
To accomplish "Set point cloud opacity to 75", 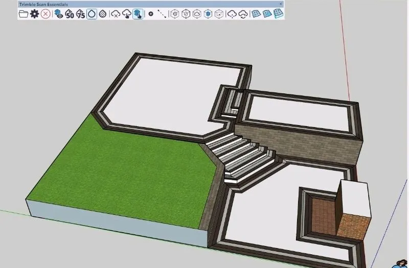I will [x=80, y=14].
